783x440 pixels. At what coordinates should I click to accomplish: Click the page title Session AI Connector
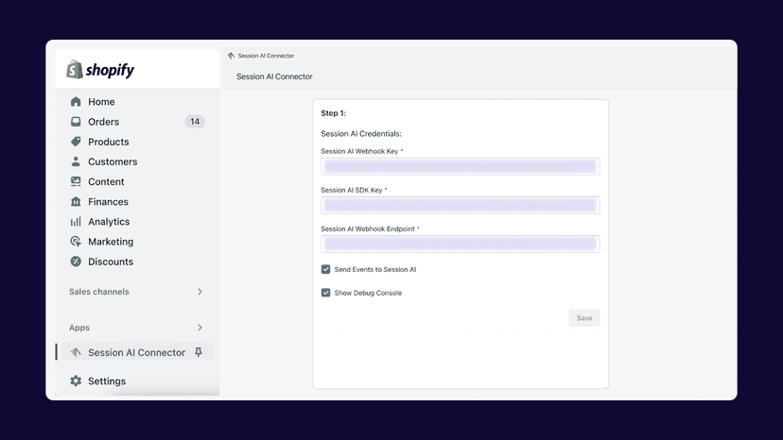pyautogui.click(x=274, y=76)
